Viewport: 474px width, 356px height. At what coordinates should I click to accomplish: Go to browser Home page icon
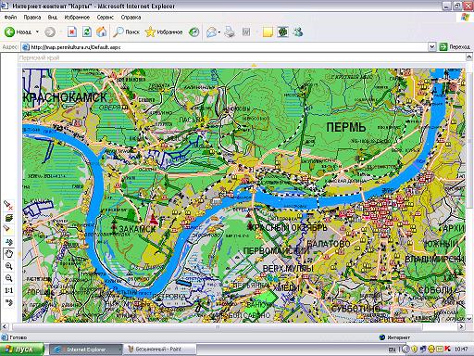[x=102, y=32]
